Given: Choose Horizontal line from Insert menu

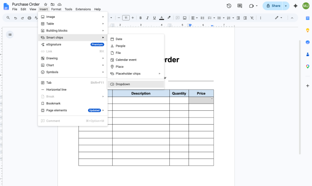Looking at the screenshot, I should [73, 89].
